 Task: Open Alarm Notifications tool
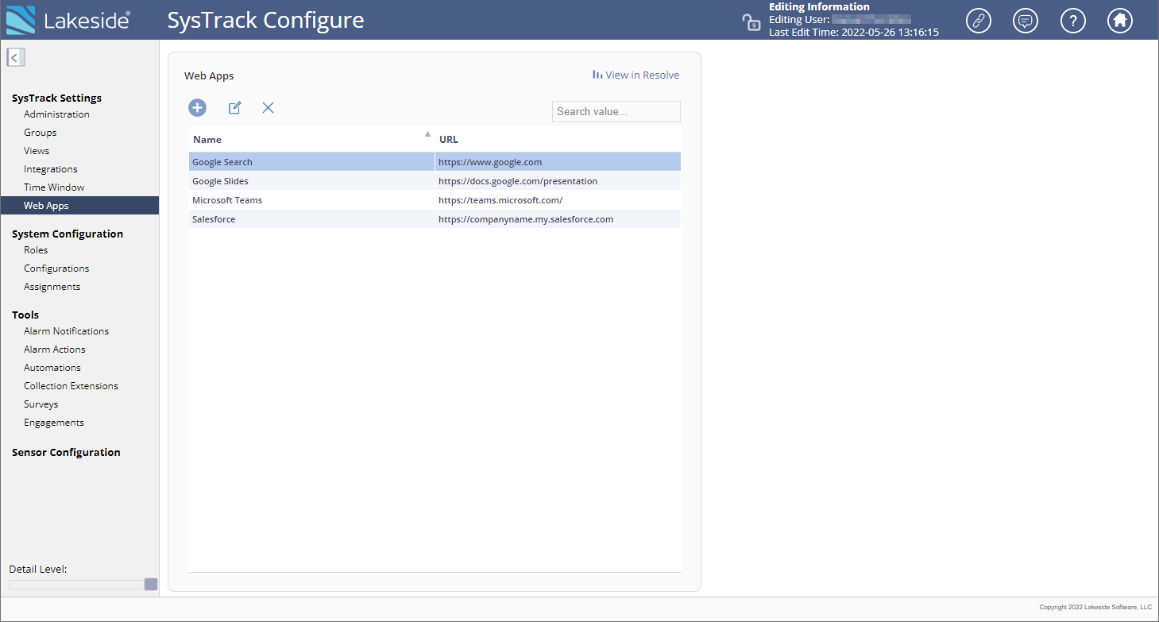pos(66,331)
